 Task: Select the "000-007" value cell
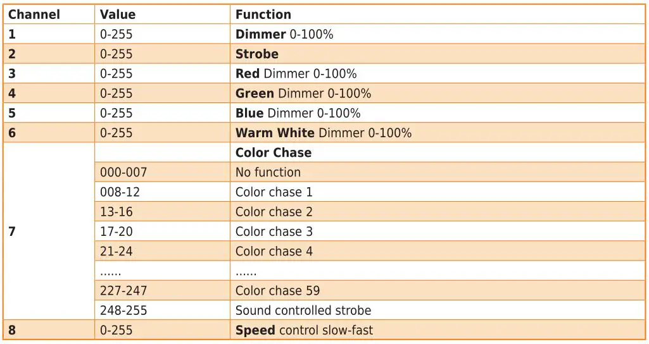[x=123, y=172]
